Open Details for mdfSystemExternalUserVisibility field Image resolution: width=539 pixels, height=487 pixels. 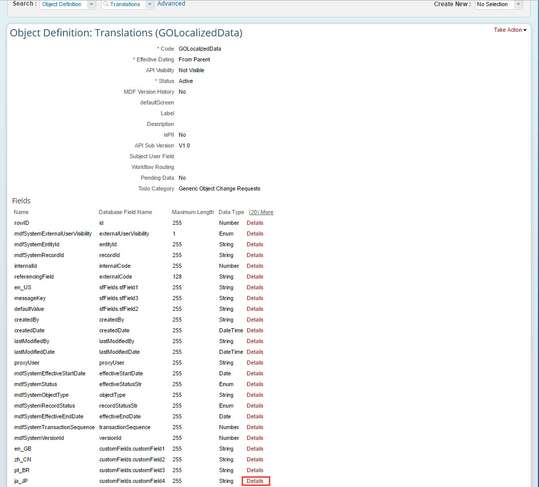(x=255, y=234)
